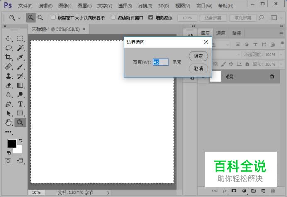Select the Hand tool
This screenshot has height=197, width=287.
(x=8, y=122)
